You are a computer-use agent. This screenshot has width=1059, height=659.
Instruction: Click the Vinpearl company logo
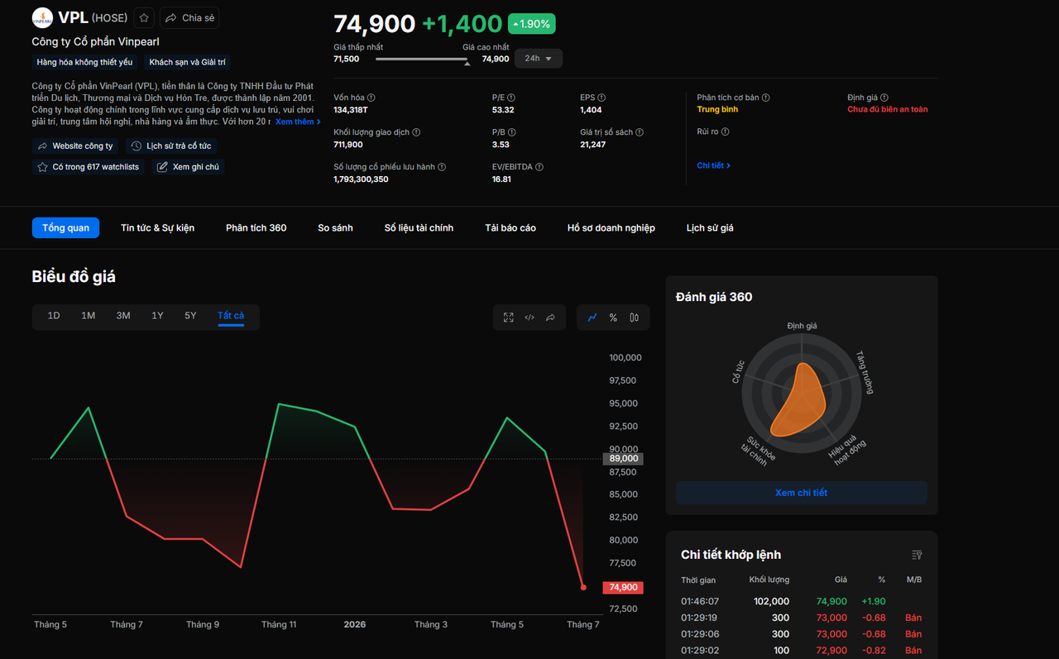point(42,18)
